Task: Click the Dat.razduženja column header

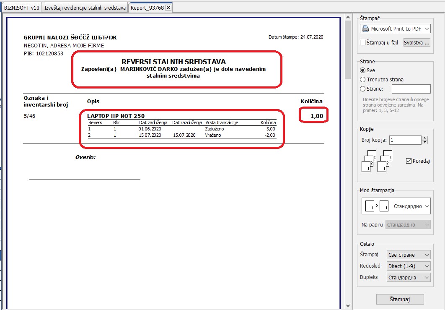Action: (x=187, y=122)
